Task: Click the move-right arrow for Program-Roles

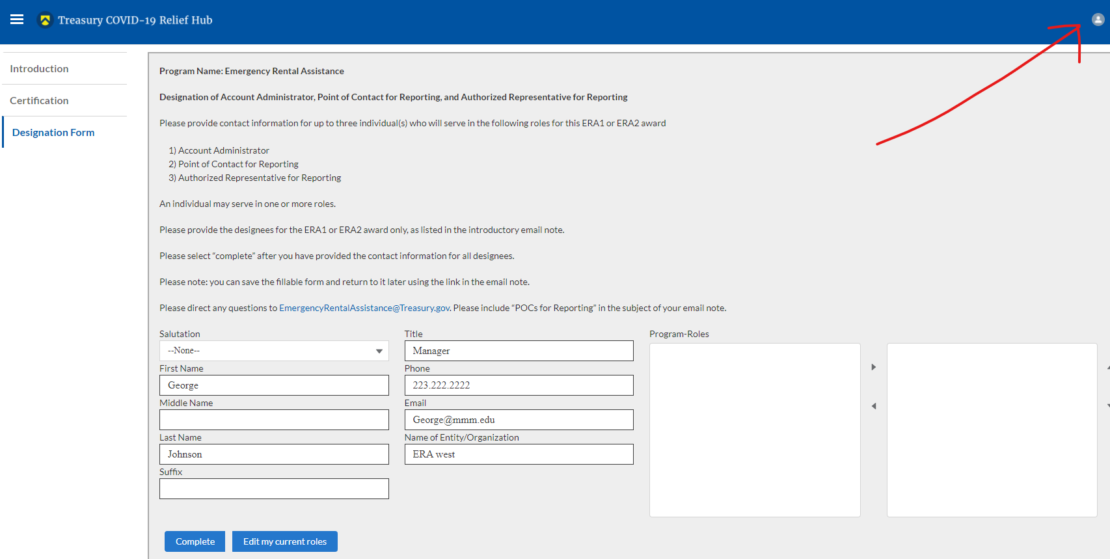Action: tap(874, 367)
